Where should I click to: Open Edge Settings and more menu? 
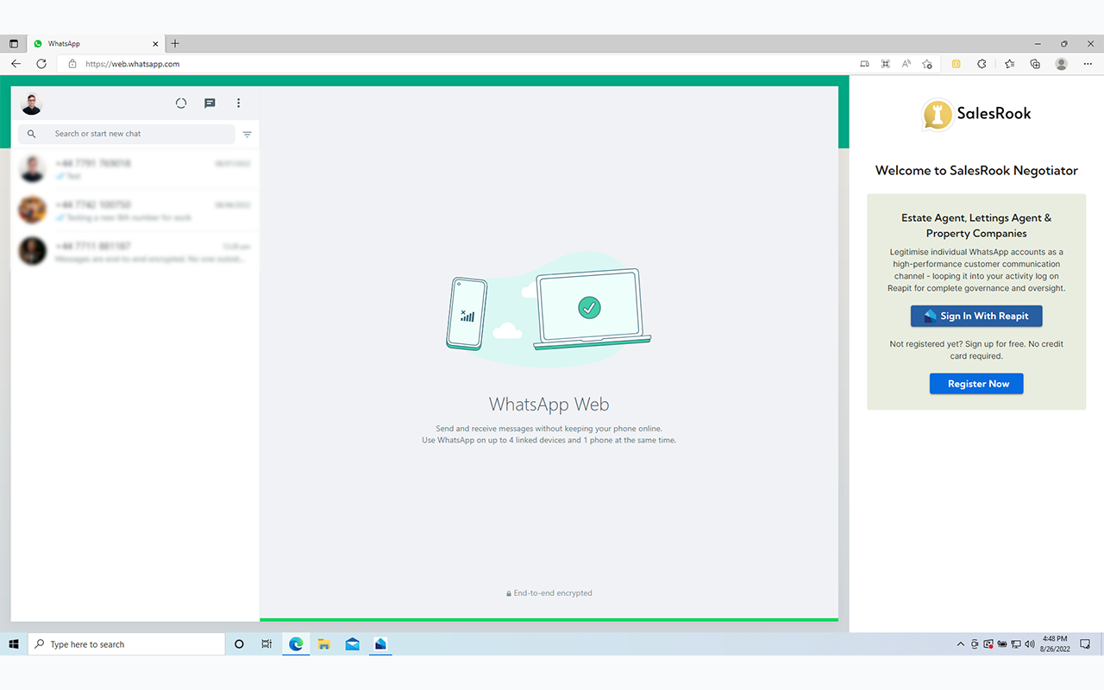tap(1088, 64)
